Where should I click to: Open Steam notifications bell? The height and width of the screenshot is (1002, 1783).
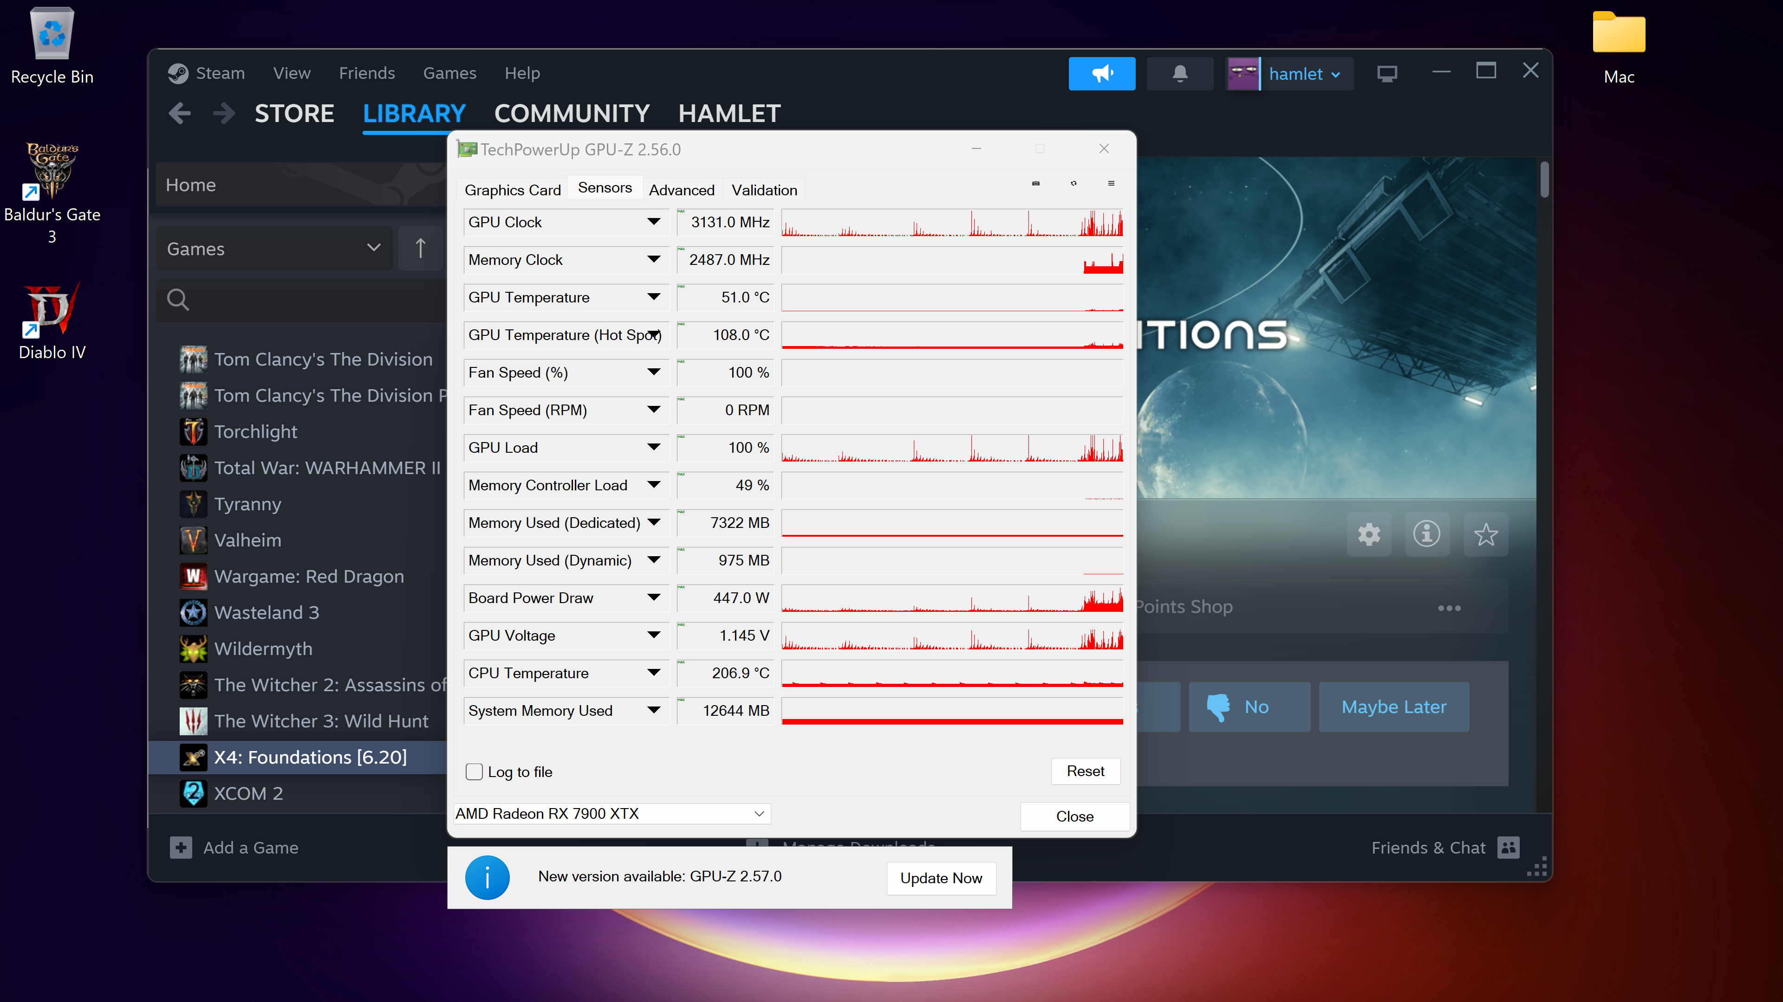(x=1179, y=73)
